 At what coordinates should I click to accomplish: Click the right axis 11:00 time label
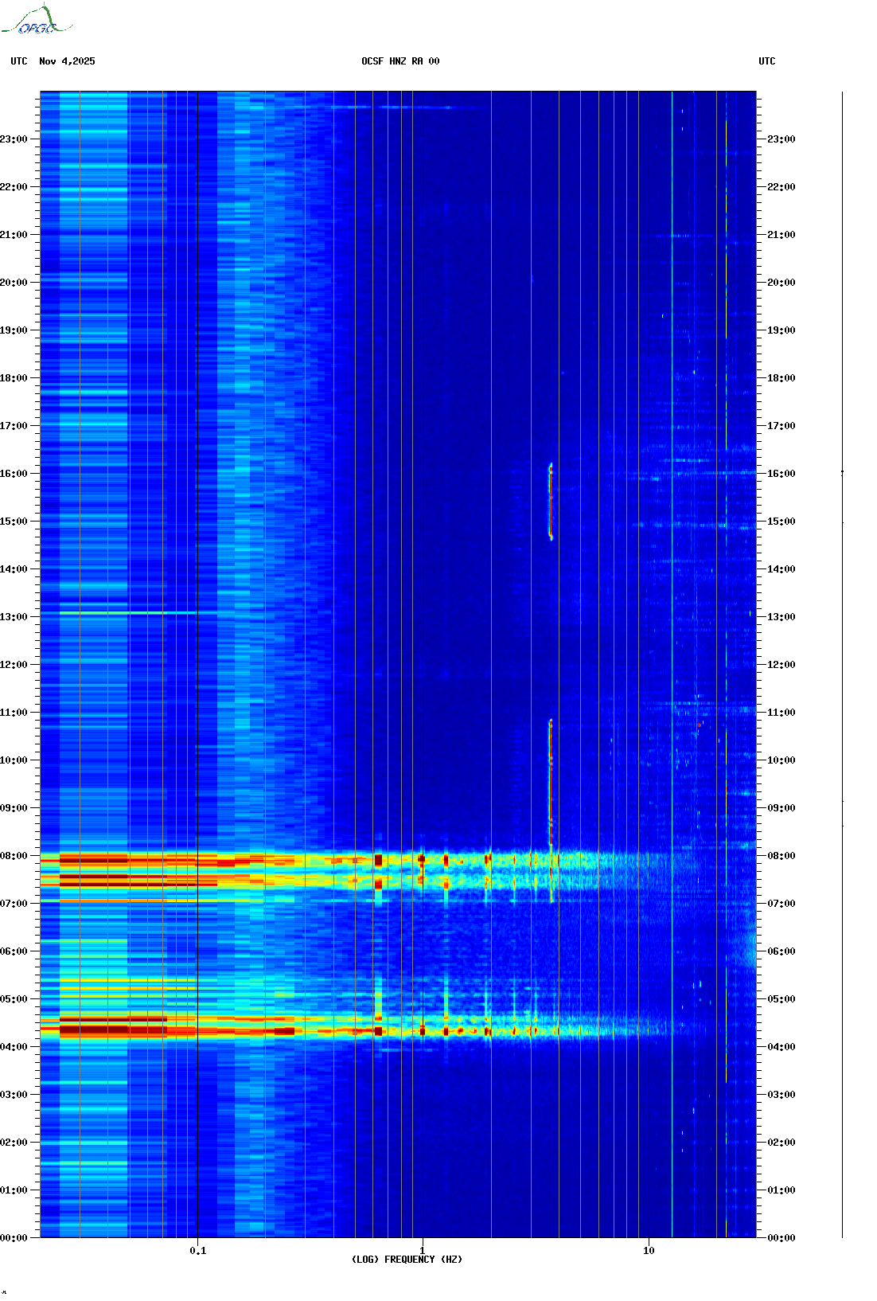782,713
